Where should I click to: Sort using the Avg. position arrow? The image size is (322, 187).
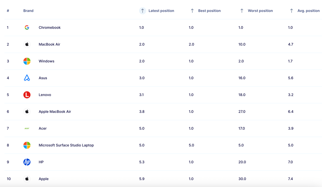[x=291, y=11]
